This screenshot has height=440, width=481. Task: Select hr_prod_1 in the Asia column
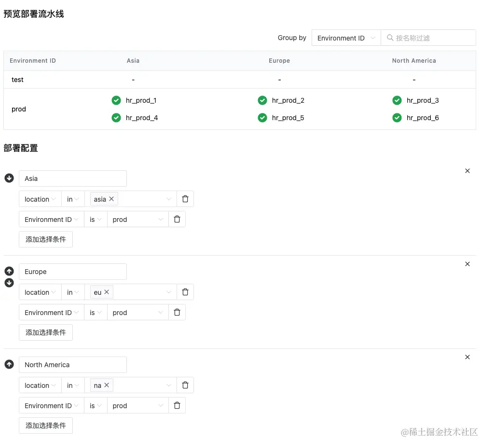click(141, 100)
